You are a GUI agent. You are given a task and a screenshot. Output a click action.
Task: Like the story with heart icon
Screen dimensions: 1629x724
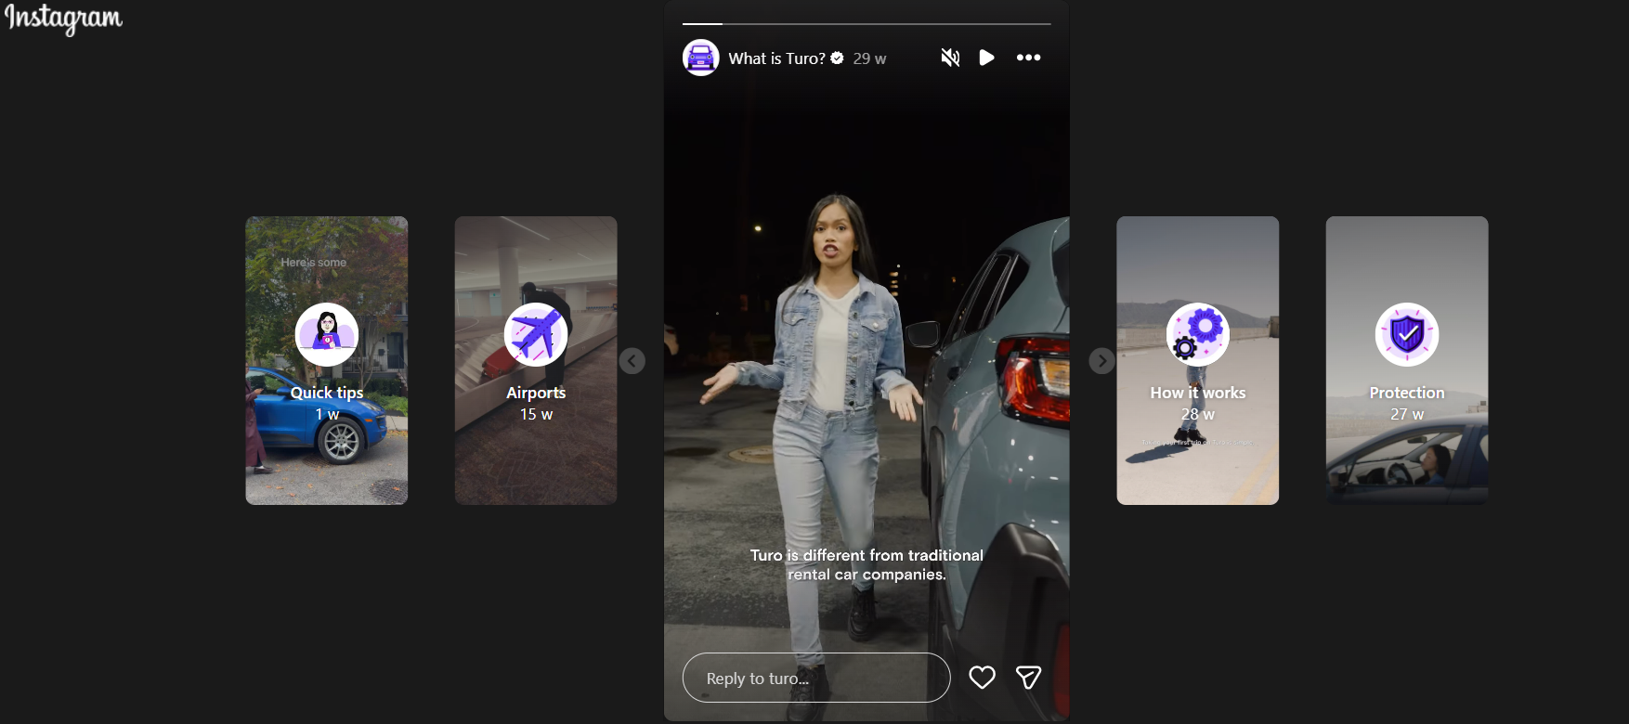click(x=982, y=678)
